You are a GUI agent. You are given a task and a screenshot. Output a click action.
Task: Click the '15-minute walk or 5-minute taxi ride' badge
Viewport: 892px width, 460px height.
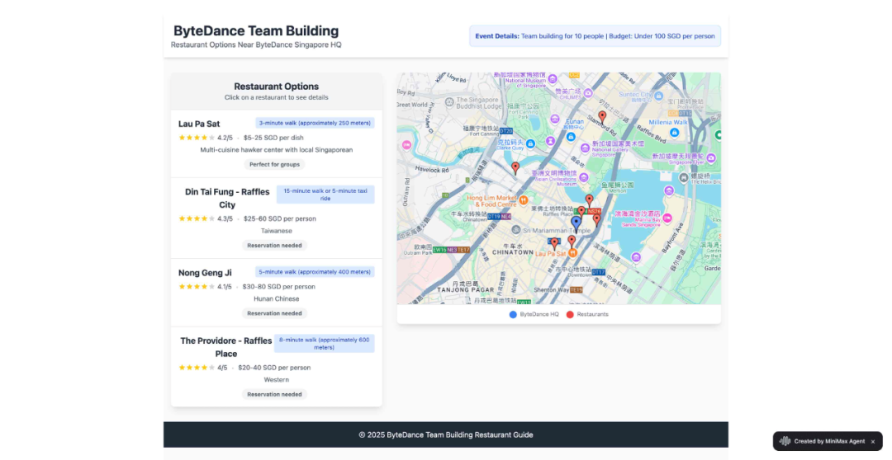(325, 195)
